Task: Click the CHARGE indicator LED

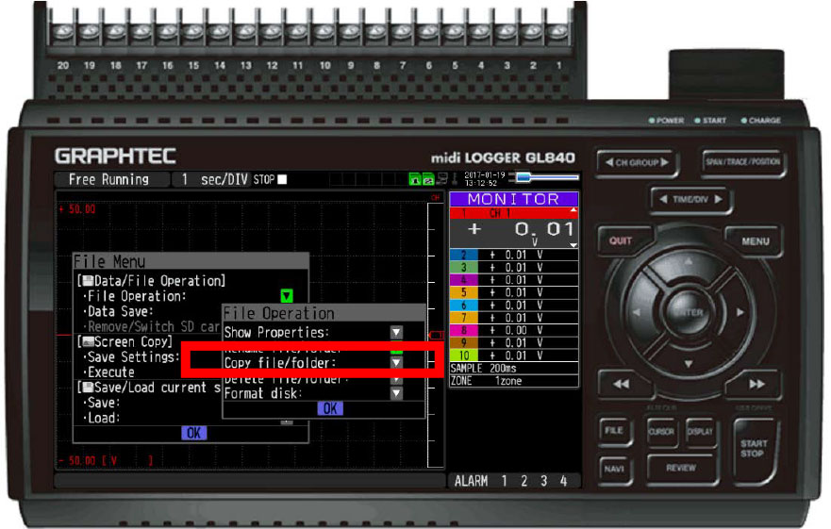Action: (744, 121)
